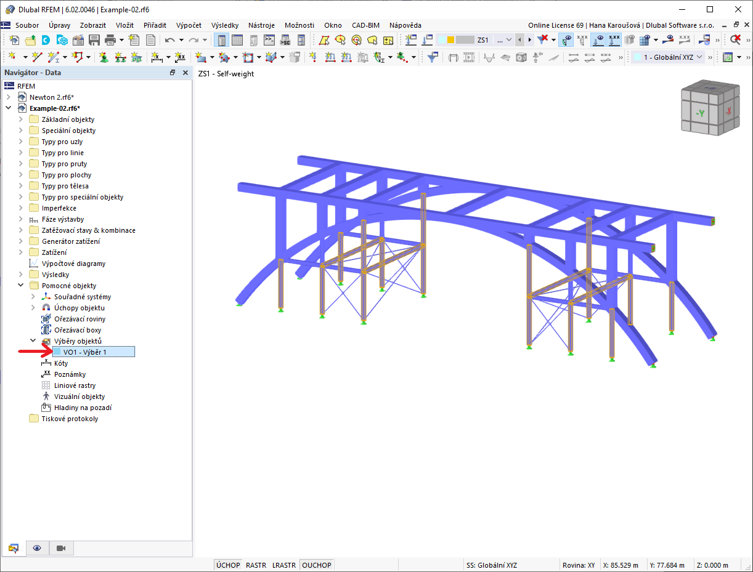The height and width of the screenshot is (572, 753).
Task: Open the print button dropdown arrow
Action: (121, 40)
